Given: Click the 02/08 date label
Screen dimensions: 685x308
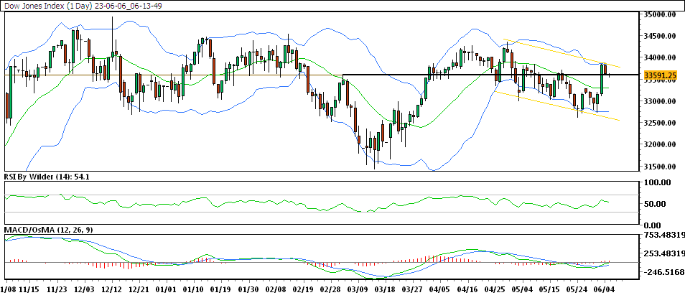Looking at the screenshot, I should [x=275, y=289].
